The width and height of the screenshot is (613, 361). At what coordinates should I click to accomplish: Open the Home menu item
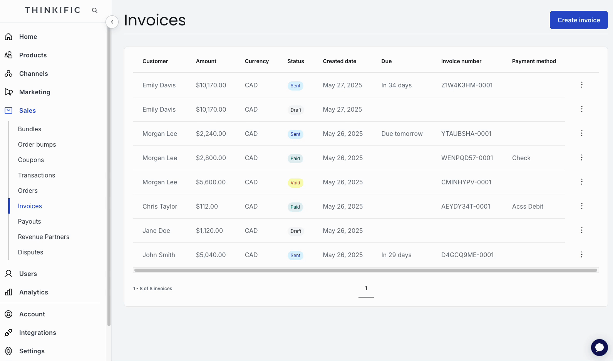(x=28, y=37)
